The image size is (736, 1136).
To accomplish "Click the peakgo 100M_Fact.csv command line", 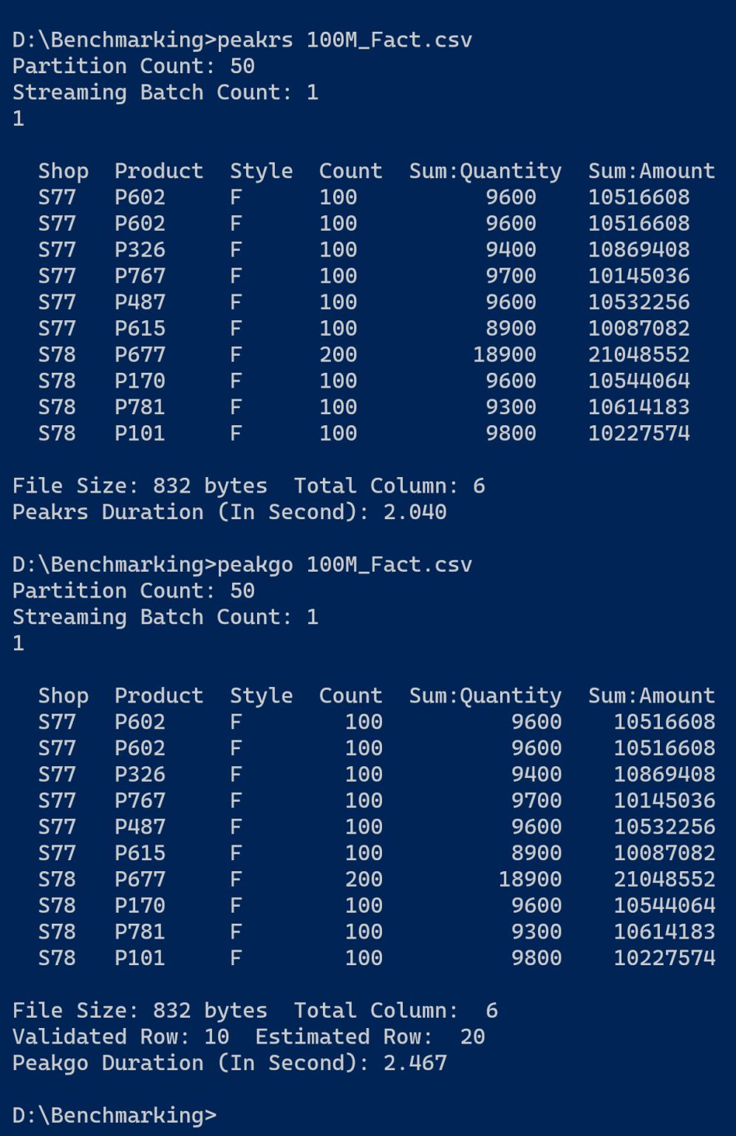I will 242,564.
